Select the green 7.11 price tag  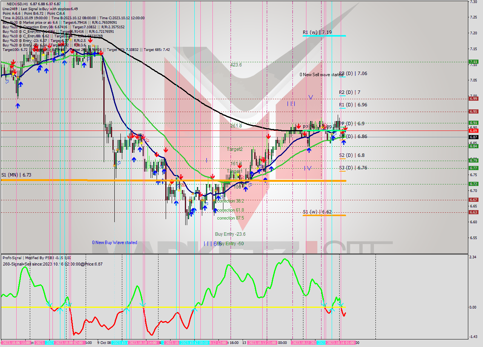[473, 61]
